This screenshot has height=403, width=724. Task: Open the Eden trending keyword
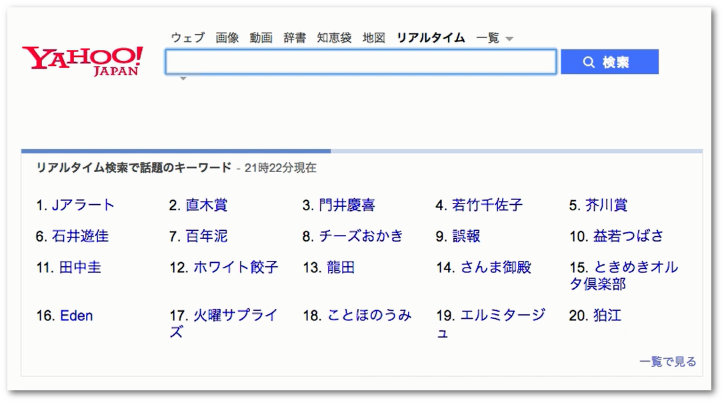(x=76, y=316)
